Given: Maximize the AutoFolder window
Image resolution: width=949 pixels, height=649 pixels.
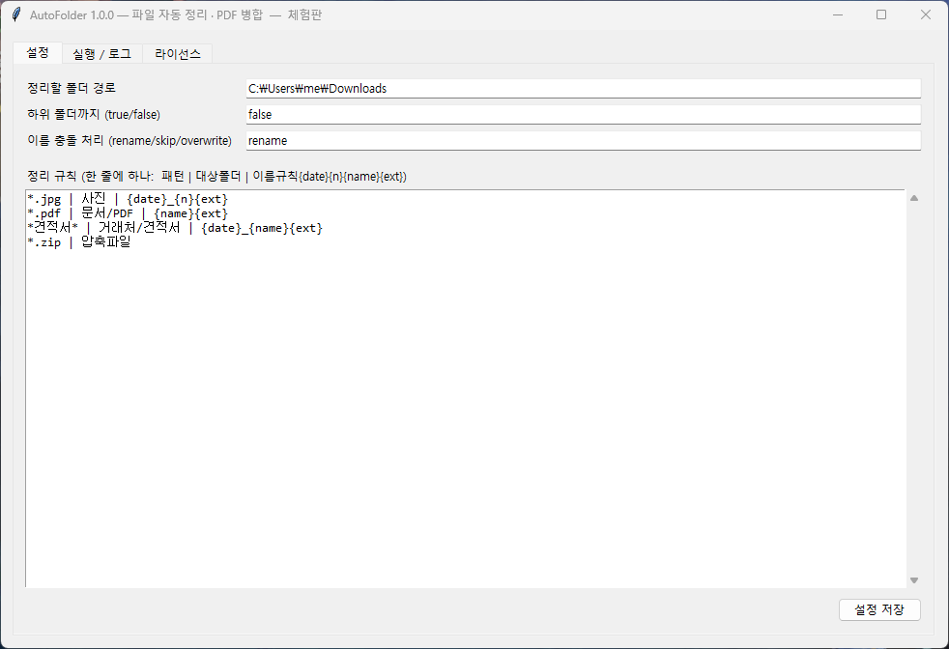Looking at the screenshot, I should point(881,14).
